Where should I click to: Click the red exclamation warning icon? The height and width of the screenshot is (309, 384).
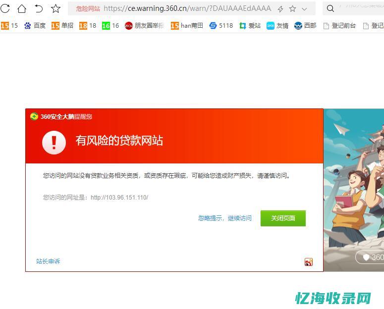click(x=54, y=143)
